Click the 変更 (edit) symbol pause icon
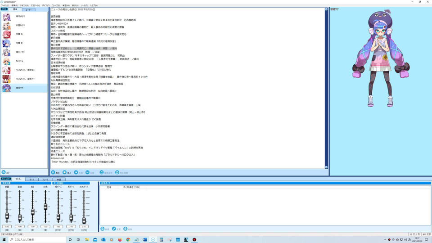 (x=114, y=229)
